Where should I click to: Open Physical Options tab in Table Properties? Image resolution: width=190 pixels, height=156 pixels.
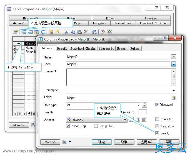(x=153, y=23)
